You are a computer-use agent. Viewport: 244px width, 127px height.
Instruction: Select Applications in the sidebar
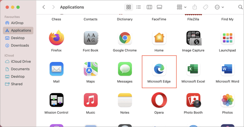(x=18, y=31)
